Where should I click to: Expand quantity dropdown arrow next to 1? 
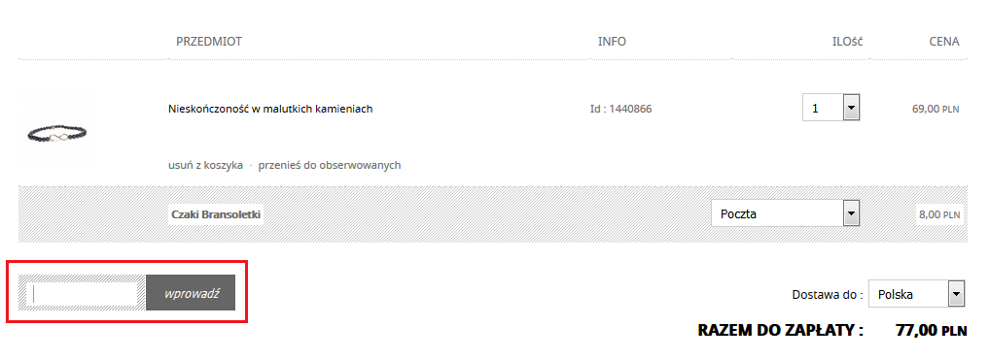[x=852, y=108]
